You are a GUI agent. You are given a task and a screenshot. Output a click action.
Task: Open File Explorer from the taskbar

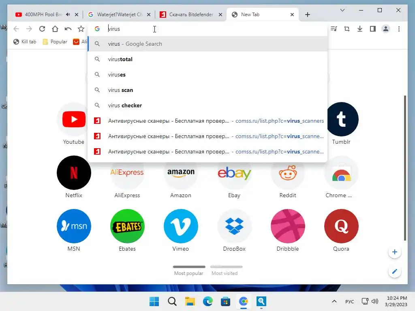point(190,301)
